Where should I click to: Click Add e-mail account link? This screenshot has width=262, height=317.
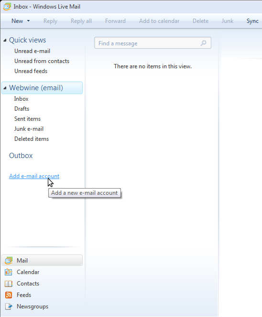[34, 176]
